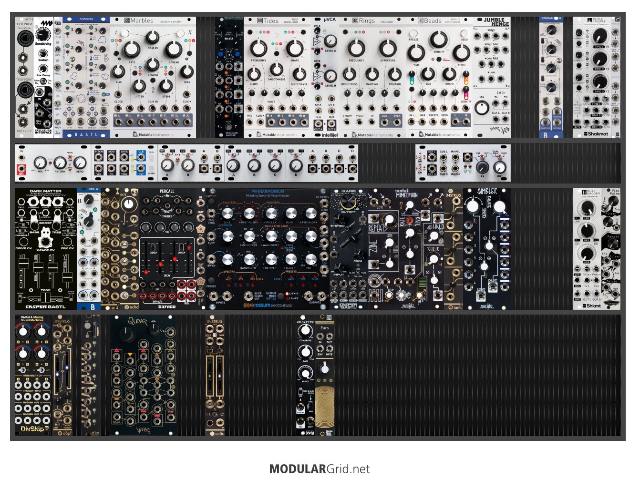Click the TIME 1 knob on Triple Steeple
Image resolution: width=640 pixels, height=479 pixels.
599,36
